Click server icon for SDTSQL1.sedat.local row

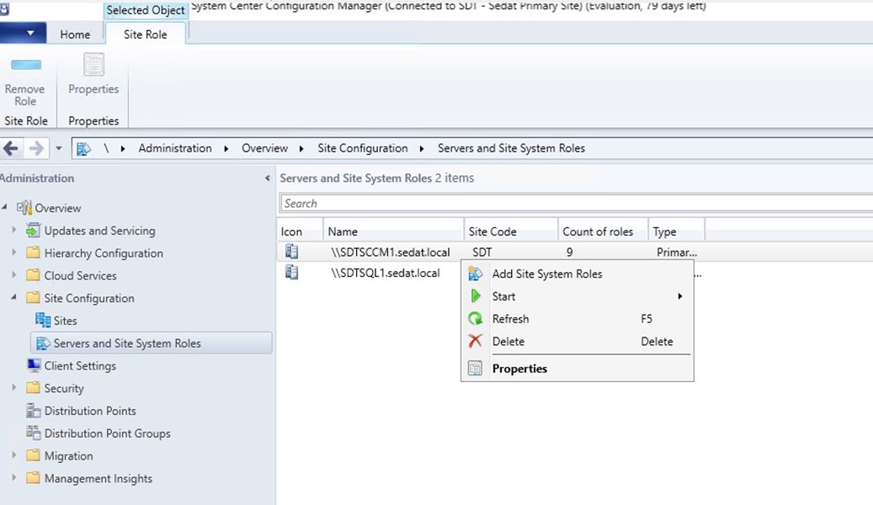pyautogui.click(x=292, y=272)
